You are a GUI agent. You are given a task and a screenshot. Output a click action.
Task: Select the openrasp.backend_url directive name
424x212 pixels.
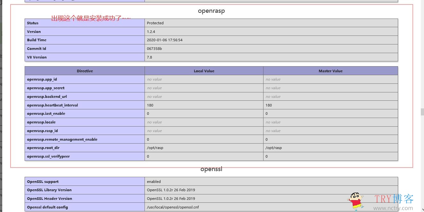(x=47, y=97)
